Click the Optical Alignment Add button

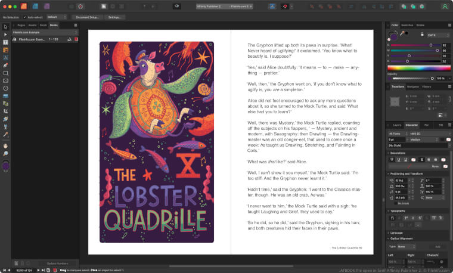tap(438, 247)
